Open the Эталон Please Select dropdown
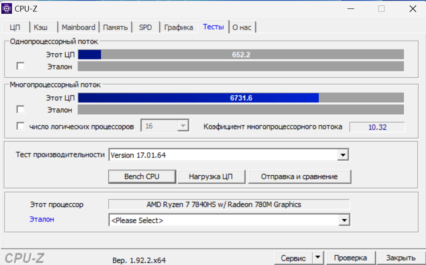426x265 pixels. pos(343,220)
